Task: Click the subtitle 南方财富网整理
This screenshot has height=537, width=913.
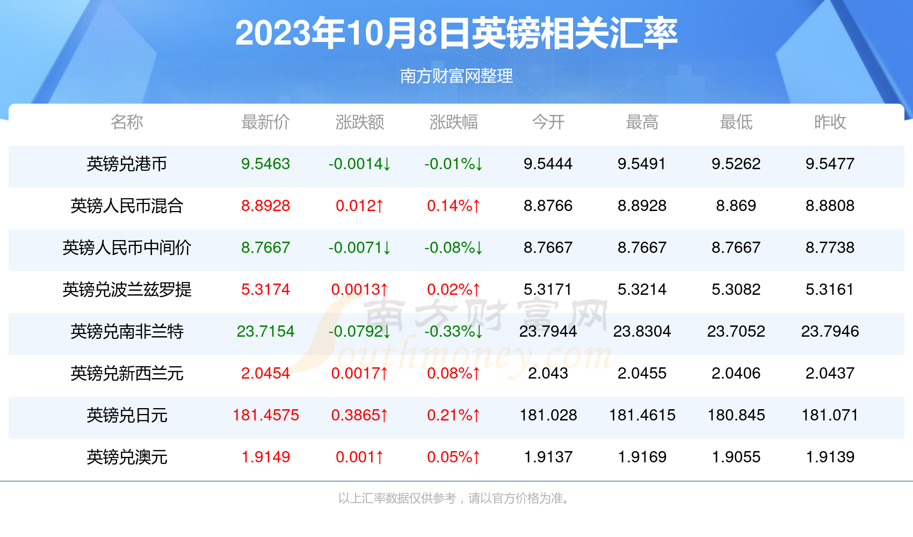Action: click(x=457, y=76)
